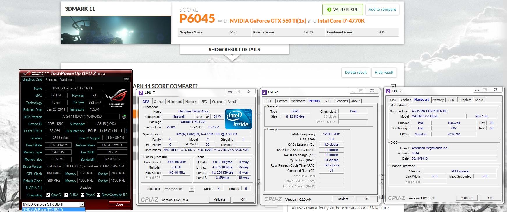This screenshot has height=212, width=507.
Task: Uncheck the PhysX checkbox in GPU-Z
Action: click(x=83, y=195)
